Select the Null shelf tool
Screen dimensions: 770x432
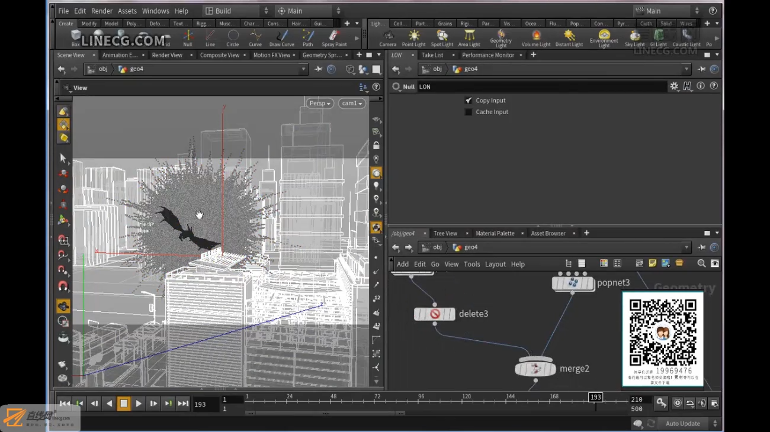tap(187, 38)
